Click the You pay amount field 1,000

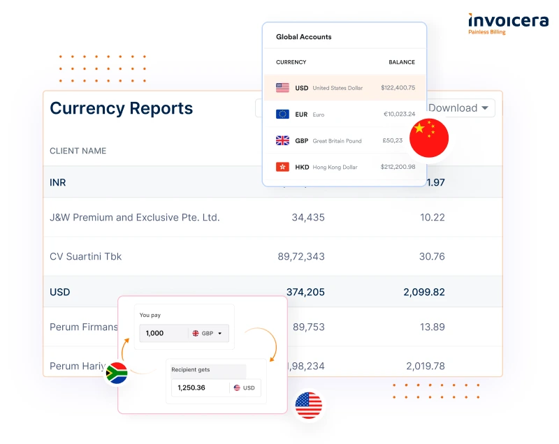[164, 333]
